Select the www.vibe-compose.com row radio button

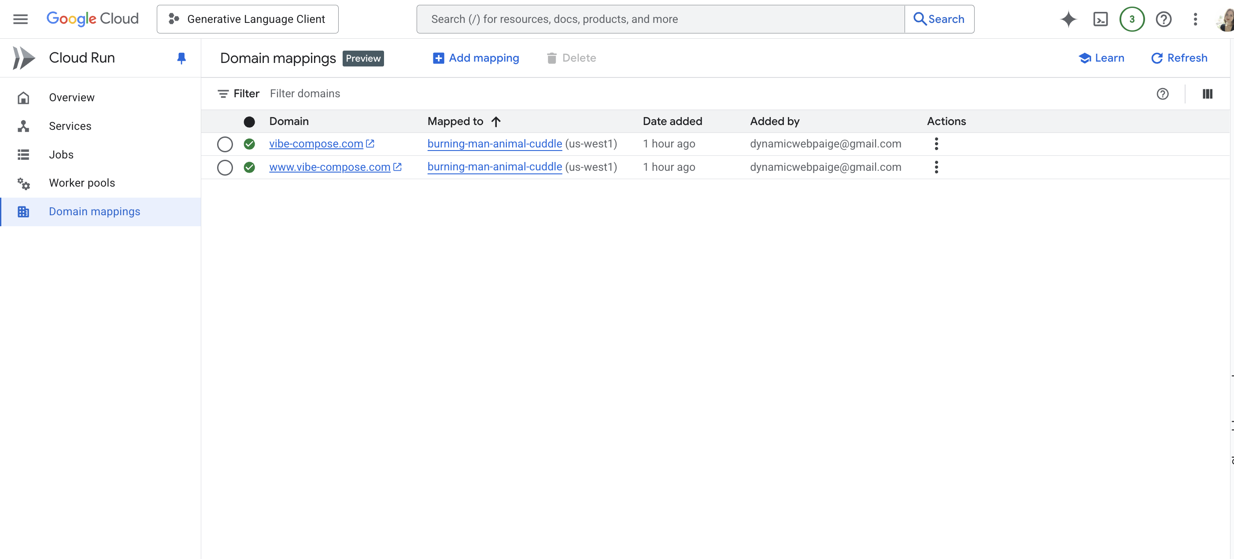pos(225,168)
